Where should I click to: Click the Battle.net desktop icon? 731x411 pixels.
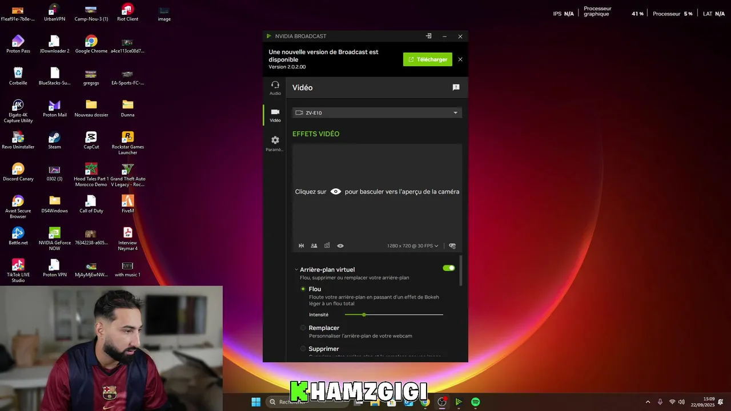(x=18, y=236)
